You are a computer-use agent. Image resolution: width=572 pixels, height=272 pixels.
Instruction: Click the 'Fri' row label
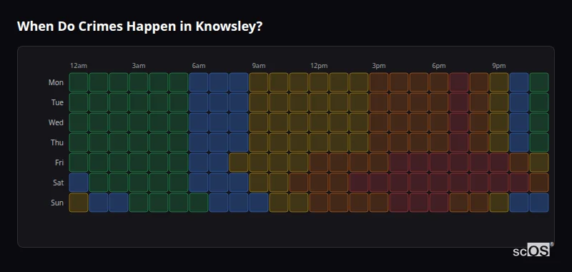(59, 162)
